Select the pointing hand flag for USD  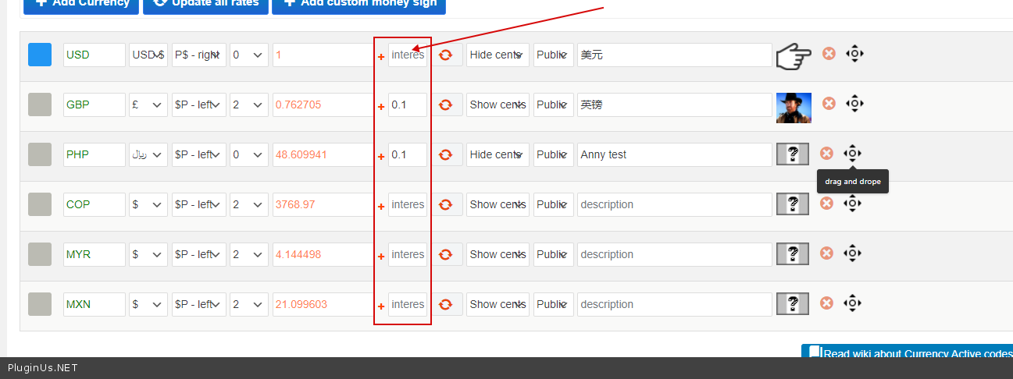coord(794,55)
